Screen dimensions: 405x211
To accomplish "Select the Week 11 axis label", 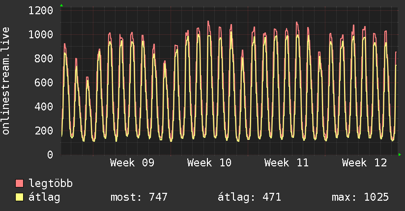I will pyautogui.click(x=287, y=162).
